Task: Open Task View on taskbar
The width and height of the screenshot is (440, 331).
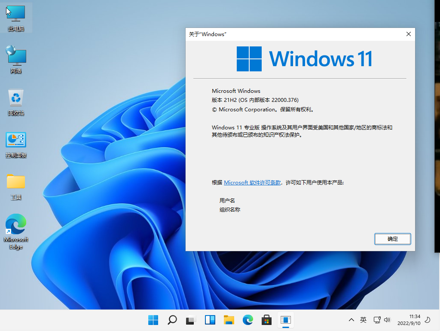Action: pyautogui.click(x=191, y=320)
